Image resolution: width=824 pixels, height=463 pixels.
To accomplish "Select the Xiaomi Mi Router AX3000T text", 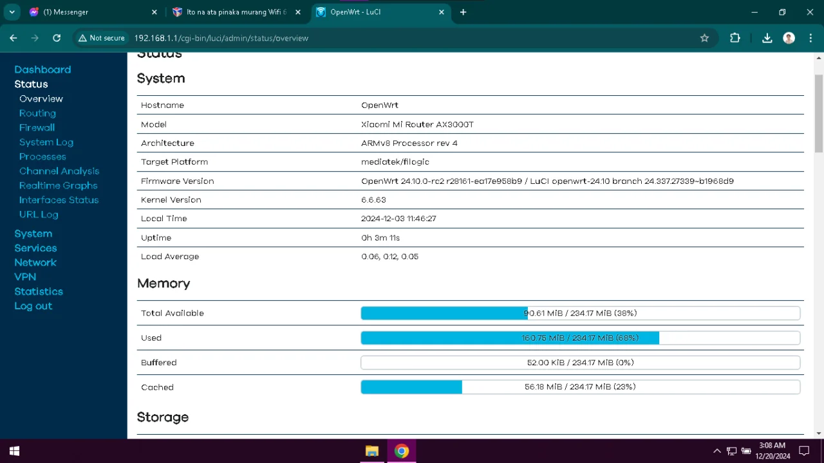I will pos(417,124).
